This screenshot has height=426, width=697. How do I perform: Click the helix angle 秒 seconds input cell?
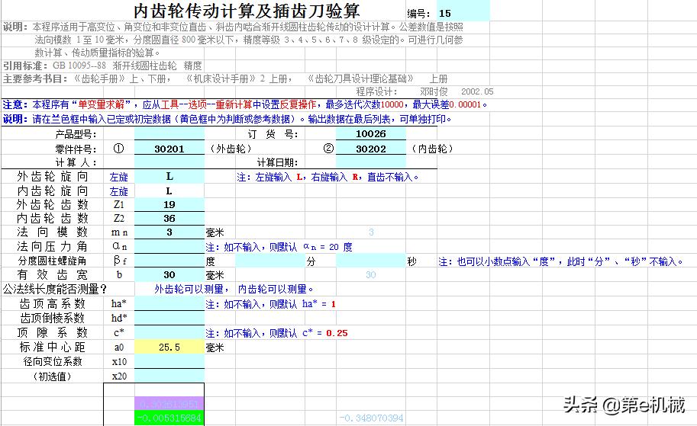pyautogui.click(x=371, y=261)
